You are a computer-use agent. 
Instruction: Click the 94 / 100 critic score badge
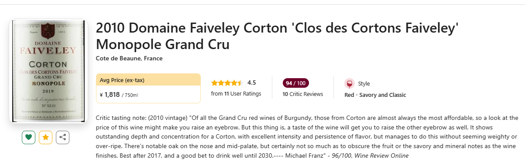[295, 83]
